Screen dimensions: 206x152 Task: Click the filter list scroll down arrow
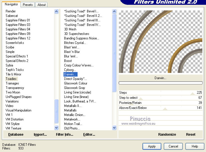(114, 128)
